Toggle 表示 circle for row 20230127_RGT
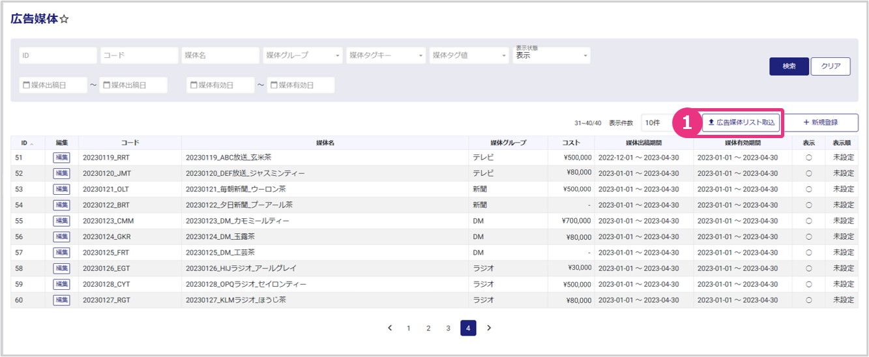 (x=808, y=300)
